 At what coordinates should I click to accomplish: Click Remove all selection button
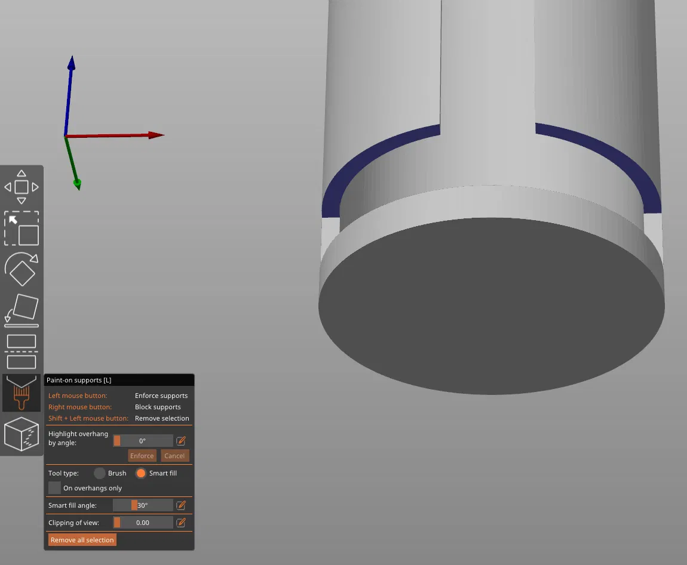82,539
